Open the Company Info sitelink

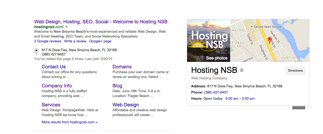click(57, 86)
